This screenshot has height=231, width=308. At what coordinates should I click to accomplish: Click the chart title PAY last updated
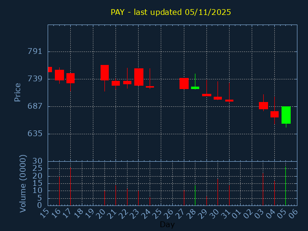tap(171, 13)
